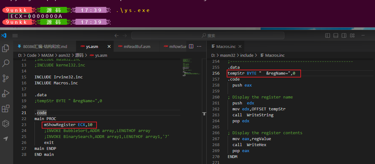Open the Search view in the activity bar
The width and height of the screenshot is (375, 164).
click(x=6, y=63)
